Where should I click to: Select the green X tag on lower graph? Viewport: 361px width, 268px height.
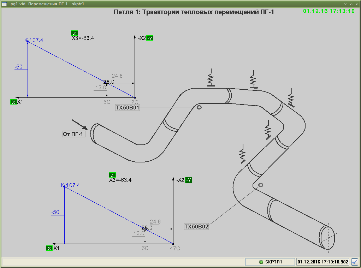(49, 248)
